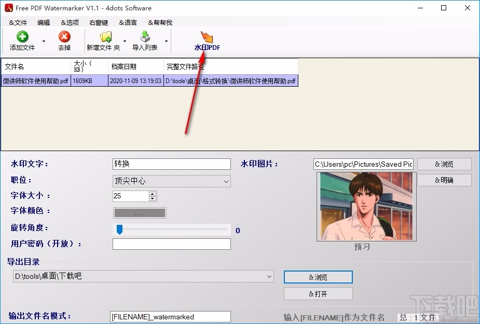Click the 新增文件夹 folder icon
Image resolution: width=480 pixels, height=324 pixels.
pyautogui.click(x=106, y=37)
